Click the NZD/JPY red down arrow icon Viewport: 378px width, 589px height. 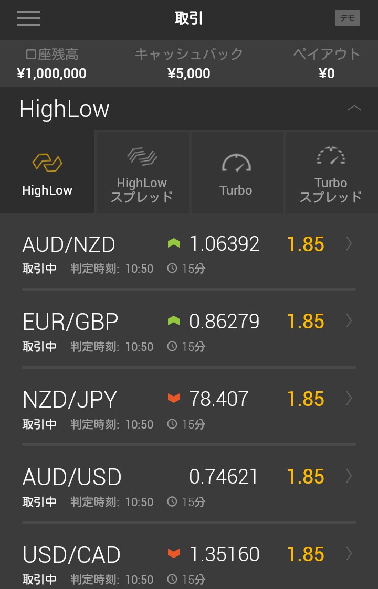pyautogui.click(x=174, y=399)
